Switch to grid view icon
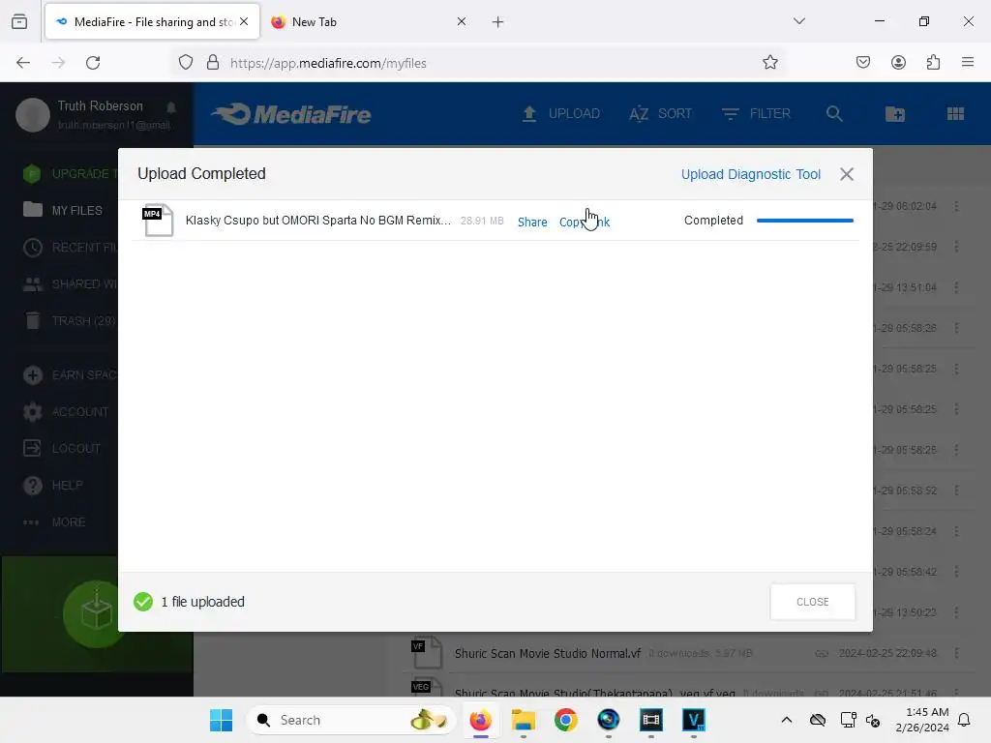The width and height of the screenshot is (991, 743). pos(955,114)
